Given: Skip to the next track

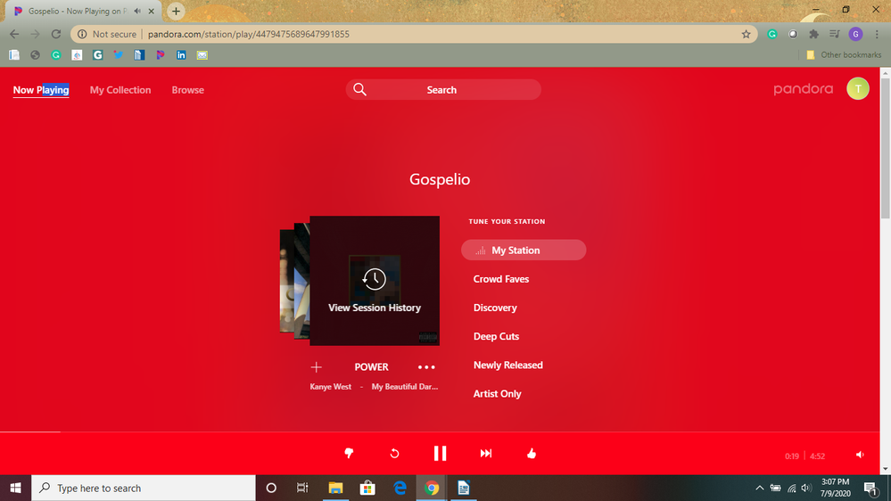Looking at the screenshot, I should pos(486,453).
